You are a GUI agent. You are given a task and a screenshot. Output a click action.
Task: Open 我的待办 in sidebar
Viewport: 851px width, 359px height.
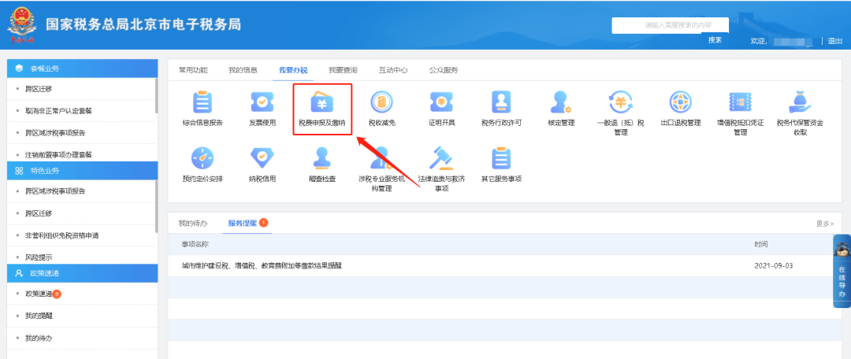click(39, 338)
